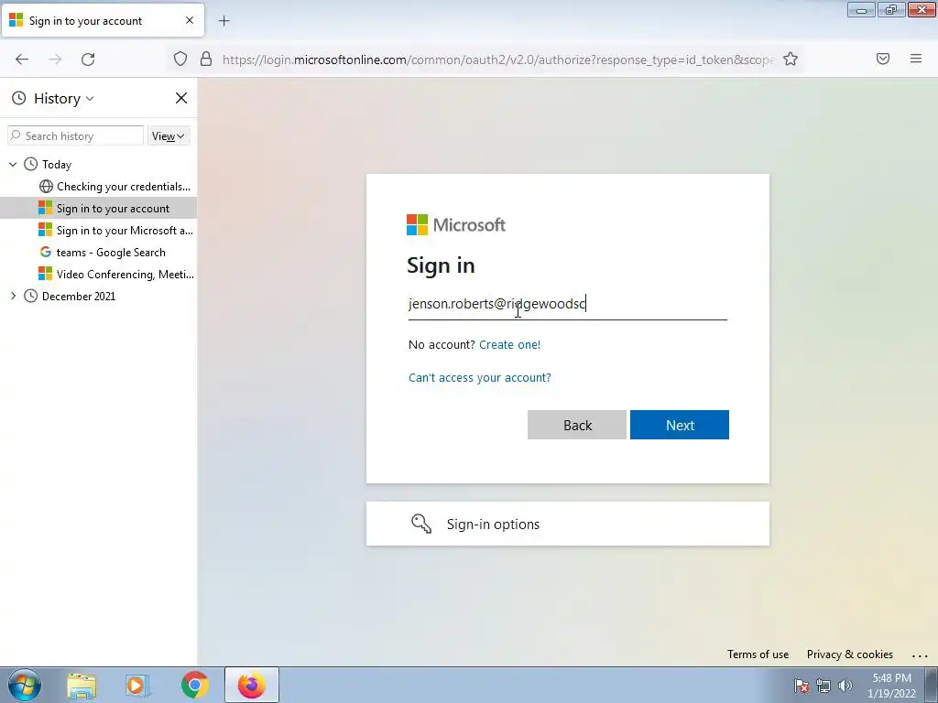Go back with the browser back arrow
938x703 pixels.
click(22, 59)
